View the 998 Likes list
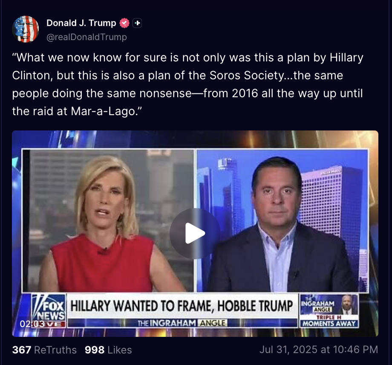This screenshot has height=365, width=392. coord(108,350)
